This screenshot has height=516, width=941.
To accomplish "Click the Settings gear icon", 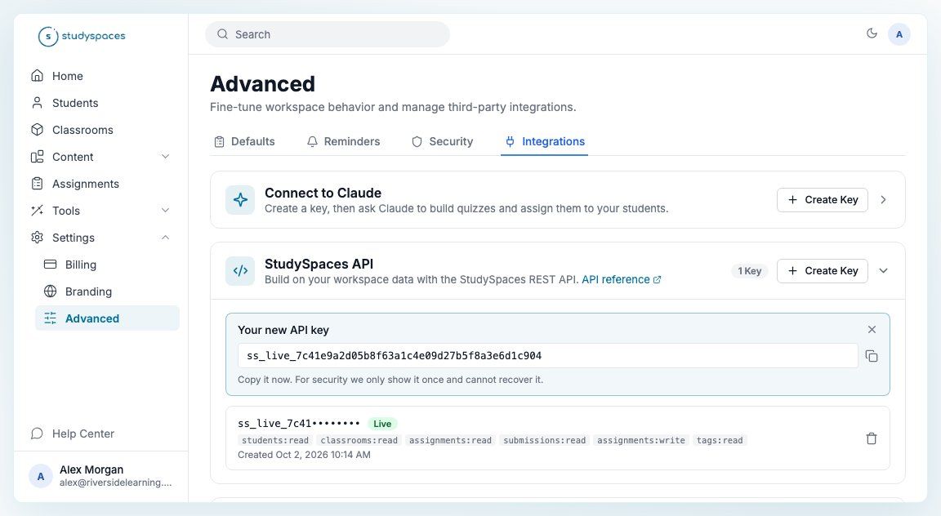I will pyautogui.click(x=38, y=238).
